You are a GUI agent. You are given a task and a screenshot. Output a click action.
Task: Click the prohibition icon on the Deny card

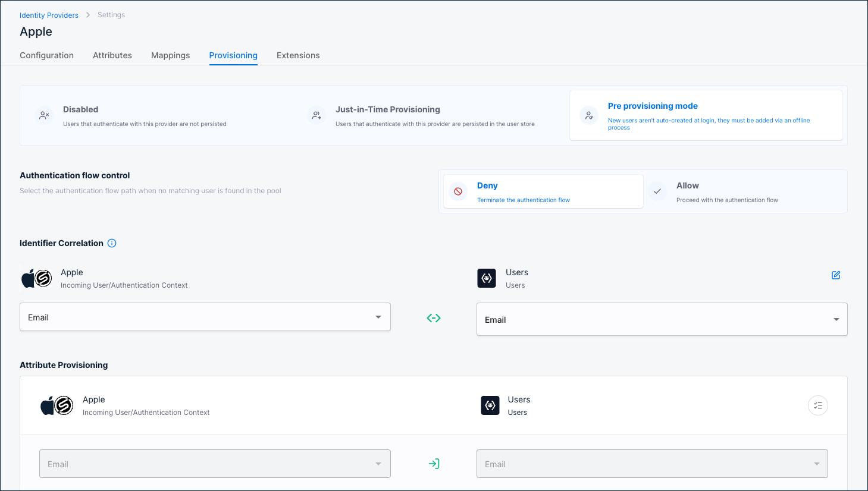tap(457, 191)
